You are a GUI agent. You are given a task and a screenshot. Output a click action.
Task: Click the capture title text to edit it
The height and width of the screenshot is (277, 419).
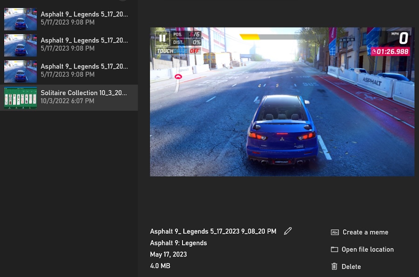213,231
